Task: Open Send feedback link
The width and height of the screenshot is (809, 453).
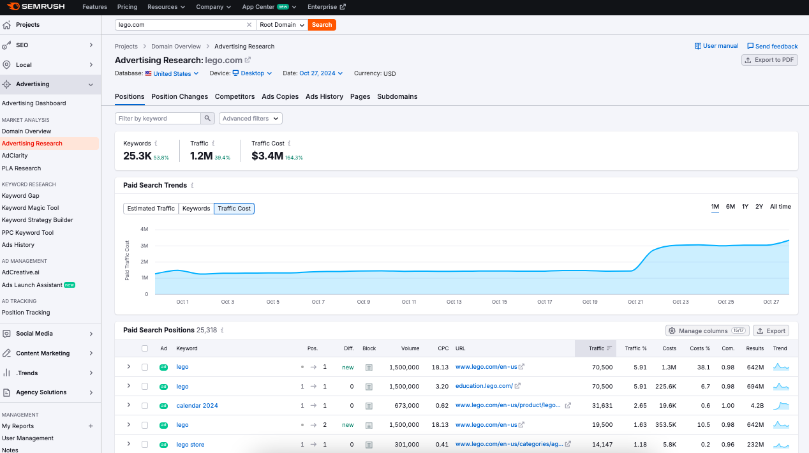Action: point(773,46)
